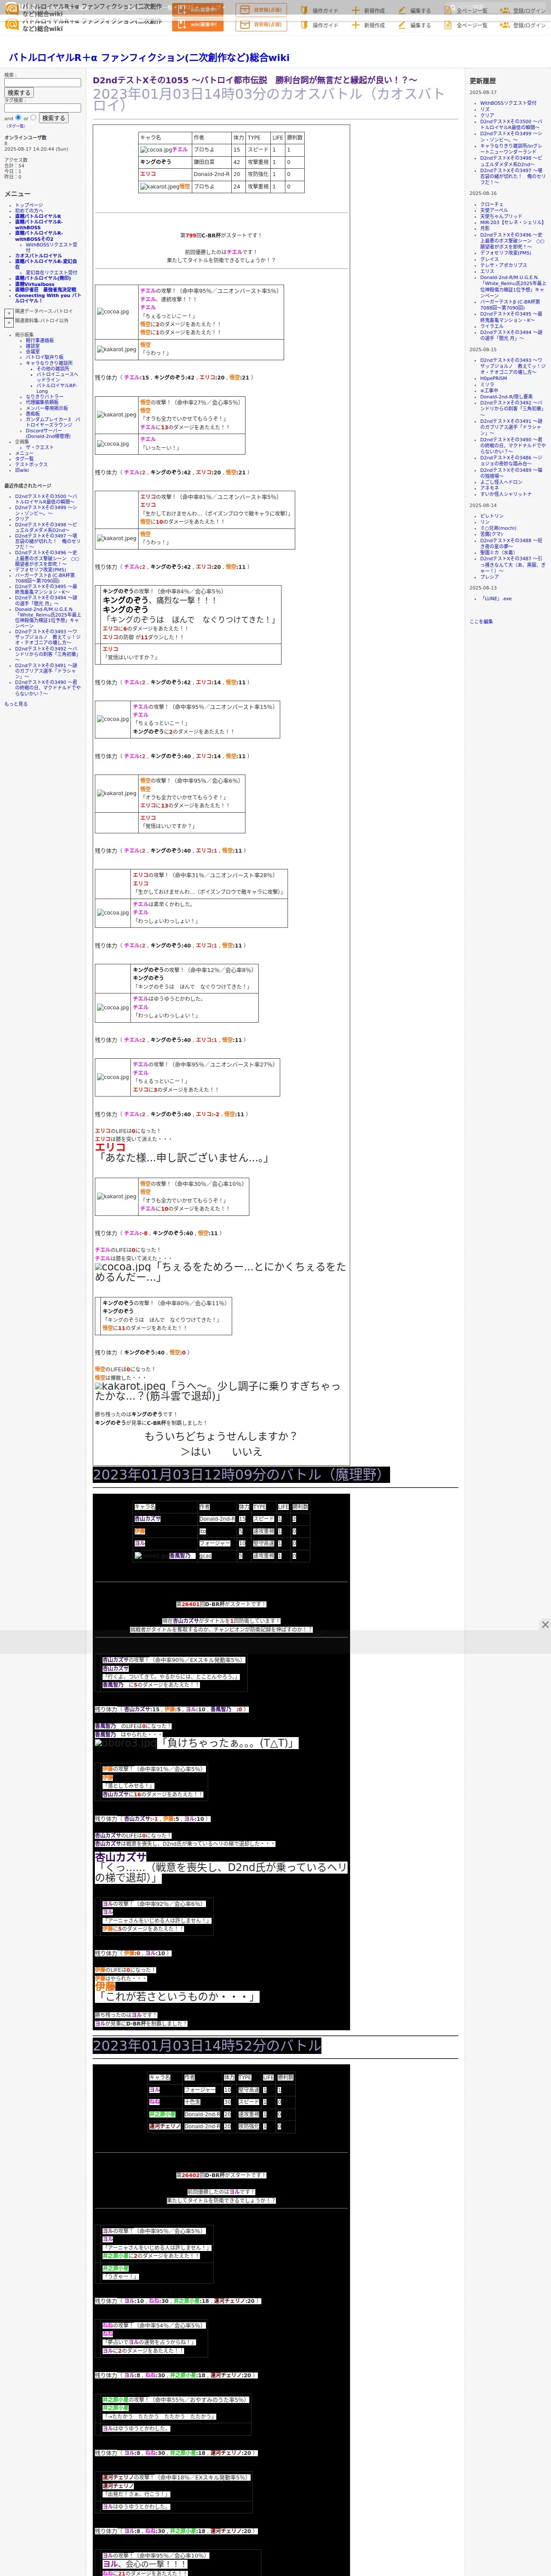Open ライラエル in update history
551x2576 pixels.
tap(492, 326)
